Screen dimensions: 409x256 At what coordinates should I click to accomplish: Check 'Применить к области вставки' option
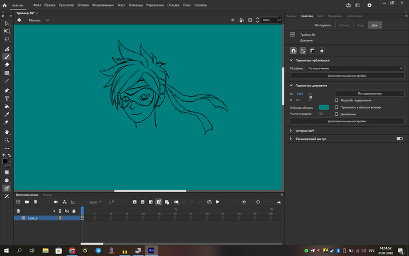point(337,107)
